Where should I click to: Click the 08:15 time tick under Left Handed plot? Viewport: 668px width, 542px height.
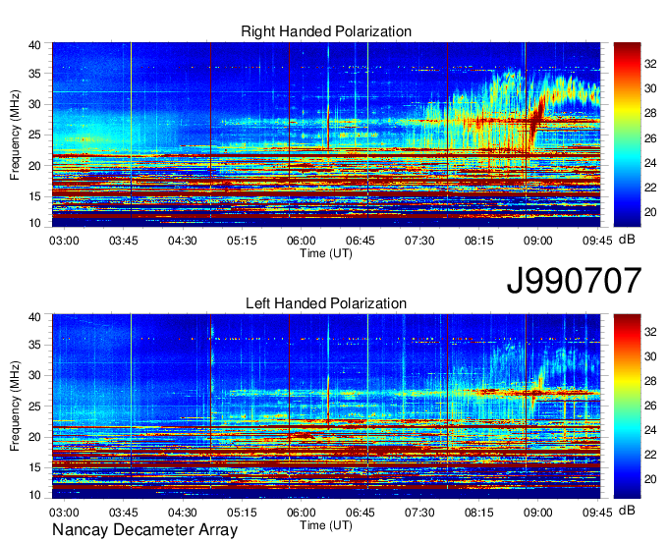[x=478, y=513]
